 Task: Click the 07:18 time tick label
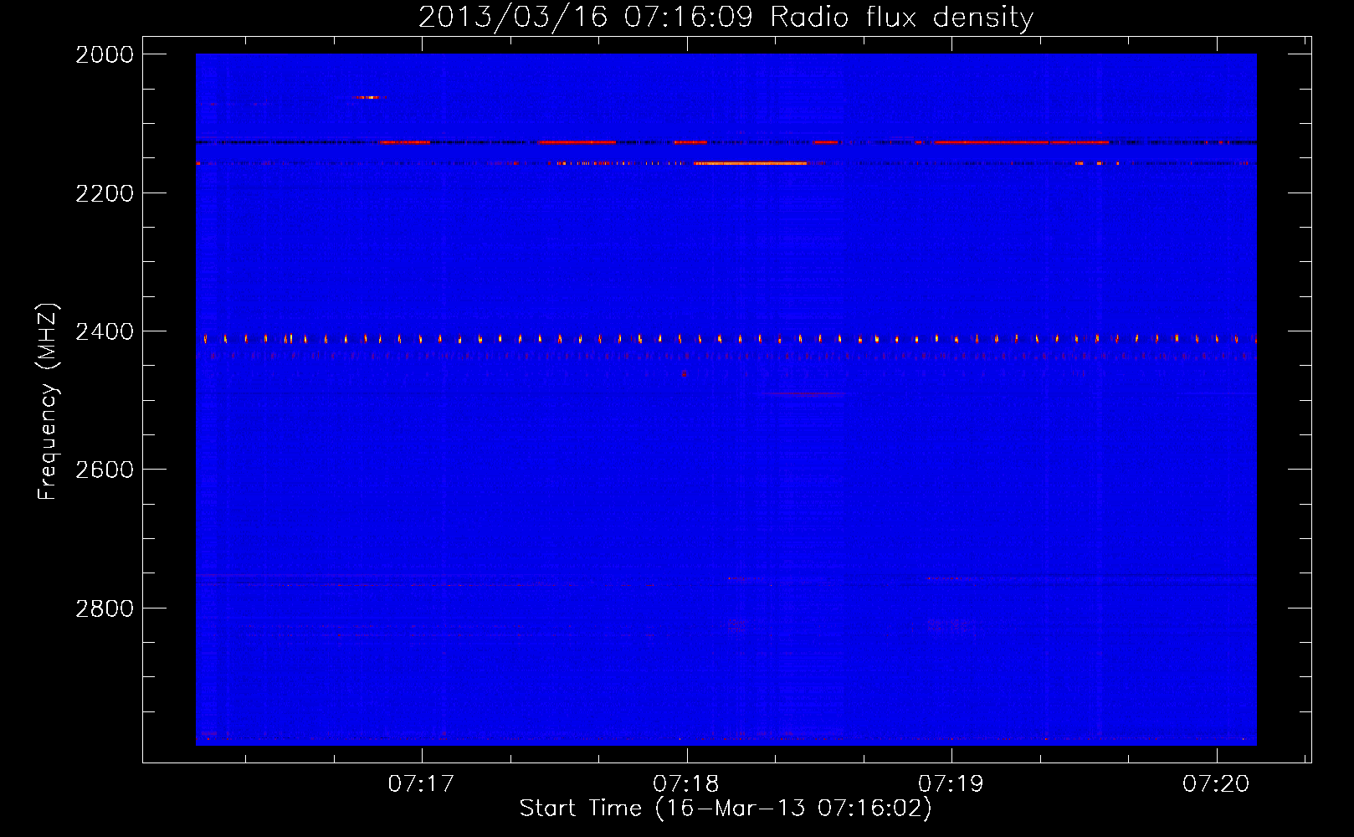pyautogui.click(x=686, y=783)
